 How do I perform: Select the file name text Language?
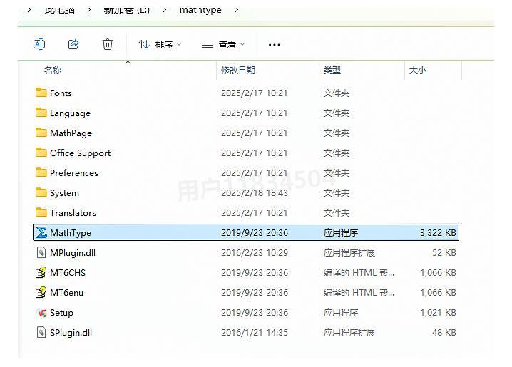tap(70, 113)
